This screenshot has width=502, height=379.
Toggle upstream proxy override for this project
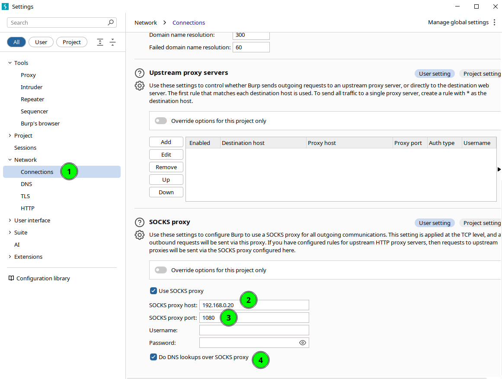click(161, 121)
